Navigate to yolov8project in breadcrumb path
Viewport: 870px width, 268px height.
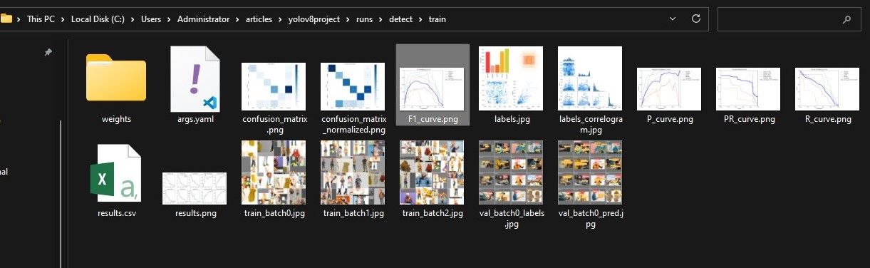pyautogui.click(x=314, y=19)
